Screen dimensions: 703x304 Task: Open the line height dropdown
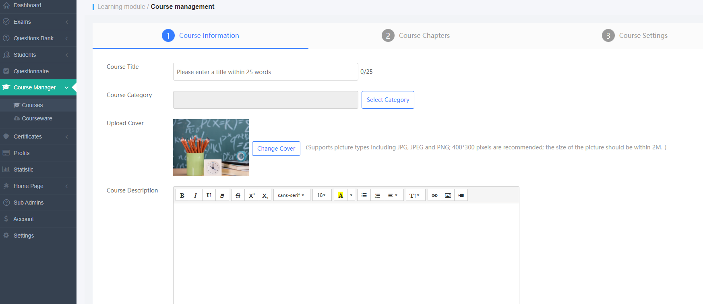pos(415,195)
